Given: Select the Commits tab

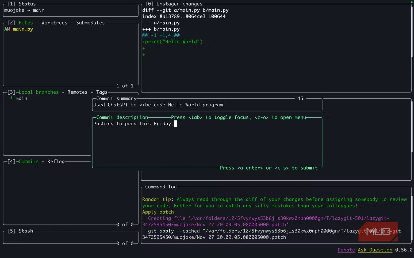Looking at the screenshot, I should [29, 162].
